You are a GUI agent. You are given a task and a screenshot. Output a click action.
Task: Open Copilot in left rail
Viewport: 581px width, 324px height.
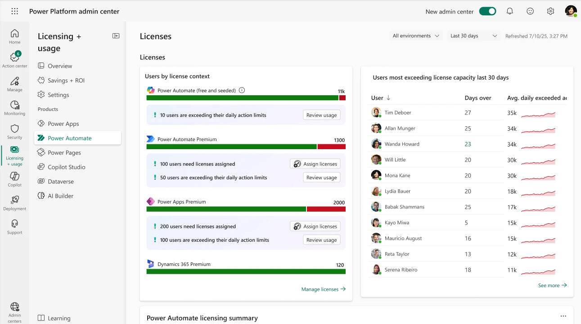tap(15, 179)
